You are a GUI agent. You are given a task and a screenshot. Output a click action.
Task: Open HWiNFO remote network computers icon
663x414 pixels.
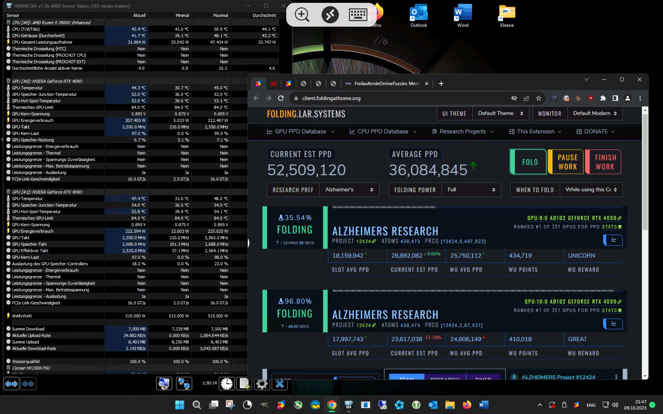[x=184, y=384]
